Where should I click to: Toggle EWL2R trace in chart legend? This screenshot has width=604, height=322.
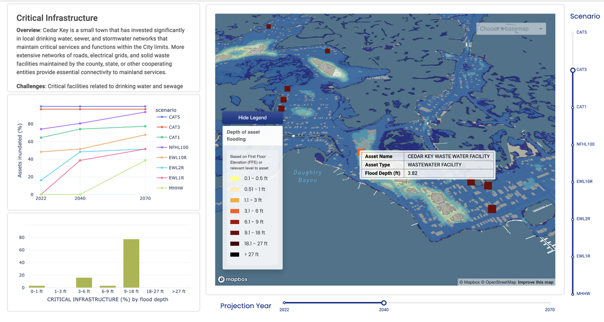point(170,168)
